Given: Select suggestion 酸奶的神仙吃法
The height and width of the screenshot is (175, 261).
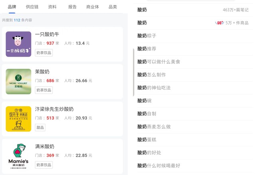Looking at the screenshot, I should click(195, 88).
